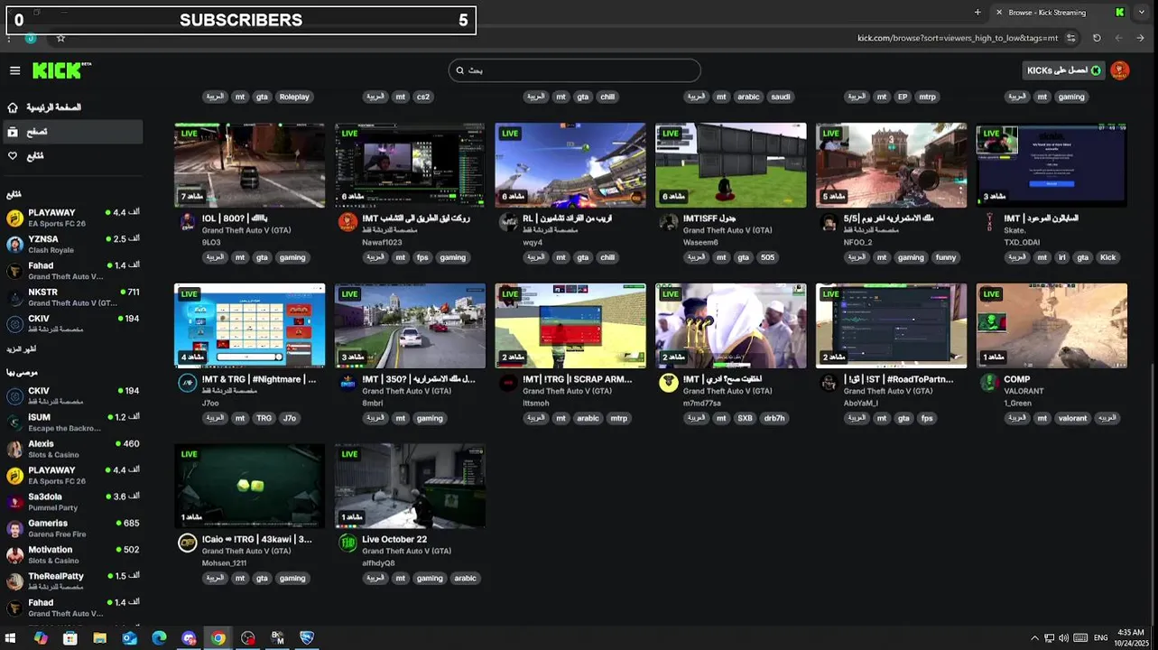
Task: Click the 505 tag chip
Action: pyautogui.click(x=767, y=257)
